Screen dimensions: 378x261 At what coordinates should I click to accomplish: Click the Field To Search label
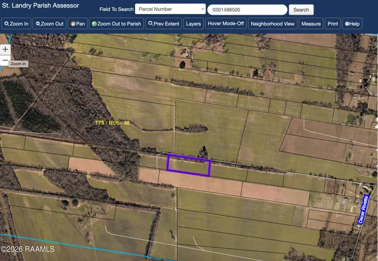tap(116, 9)
